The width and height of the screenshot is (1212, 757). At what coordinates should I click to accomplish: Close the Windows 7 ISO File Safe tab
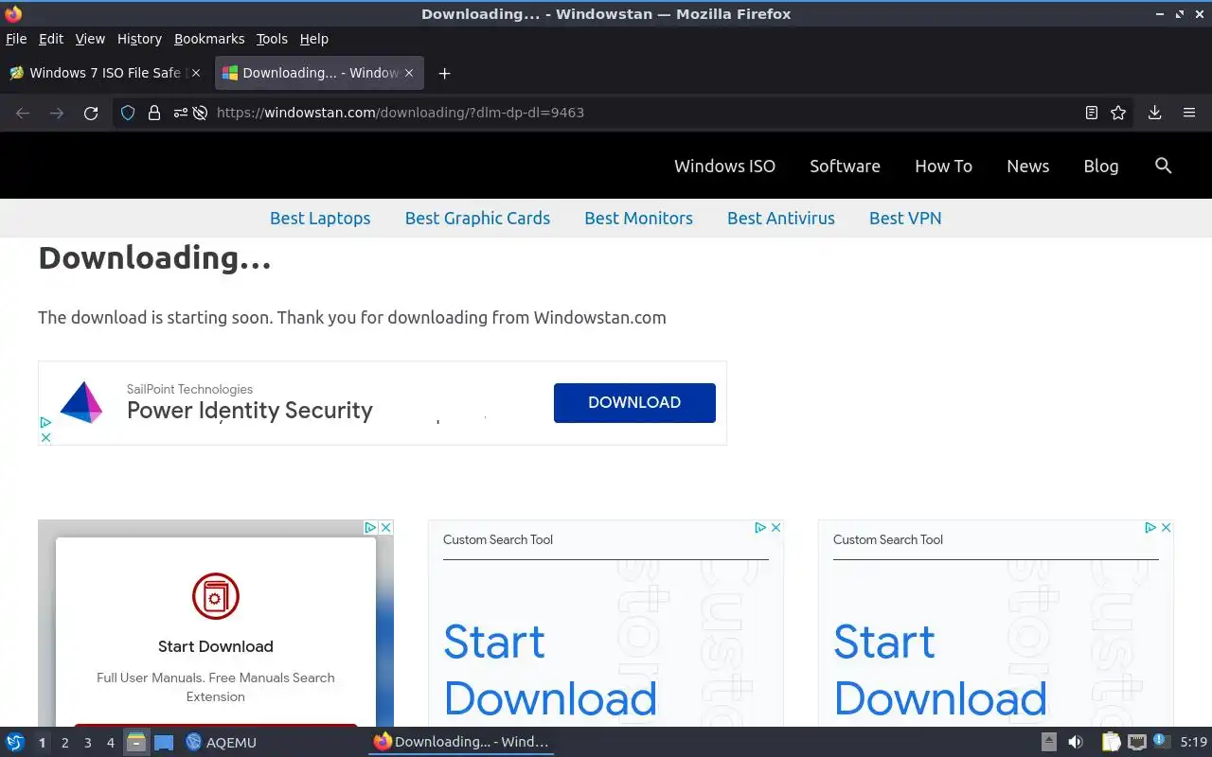[x=196, y=73]
